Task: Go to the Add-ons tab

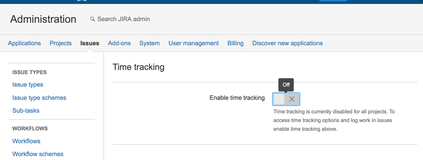Action: [x=119, y=43]
